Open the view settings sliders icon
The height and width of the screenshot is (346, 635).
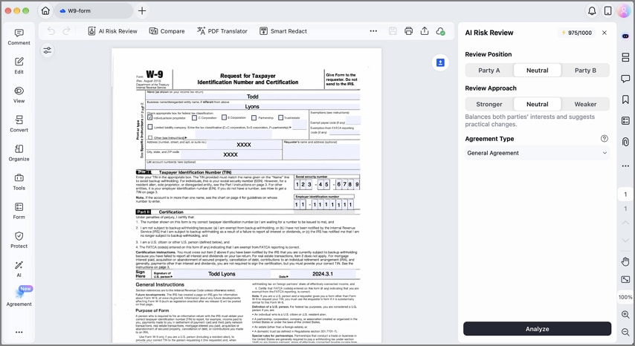48,50
